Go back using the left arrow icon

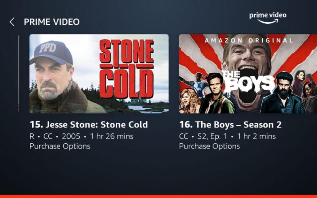pos(12,22)
